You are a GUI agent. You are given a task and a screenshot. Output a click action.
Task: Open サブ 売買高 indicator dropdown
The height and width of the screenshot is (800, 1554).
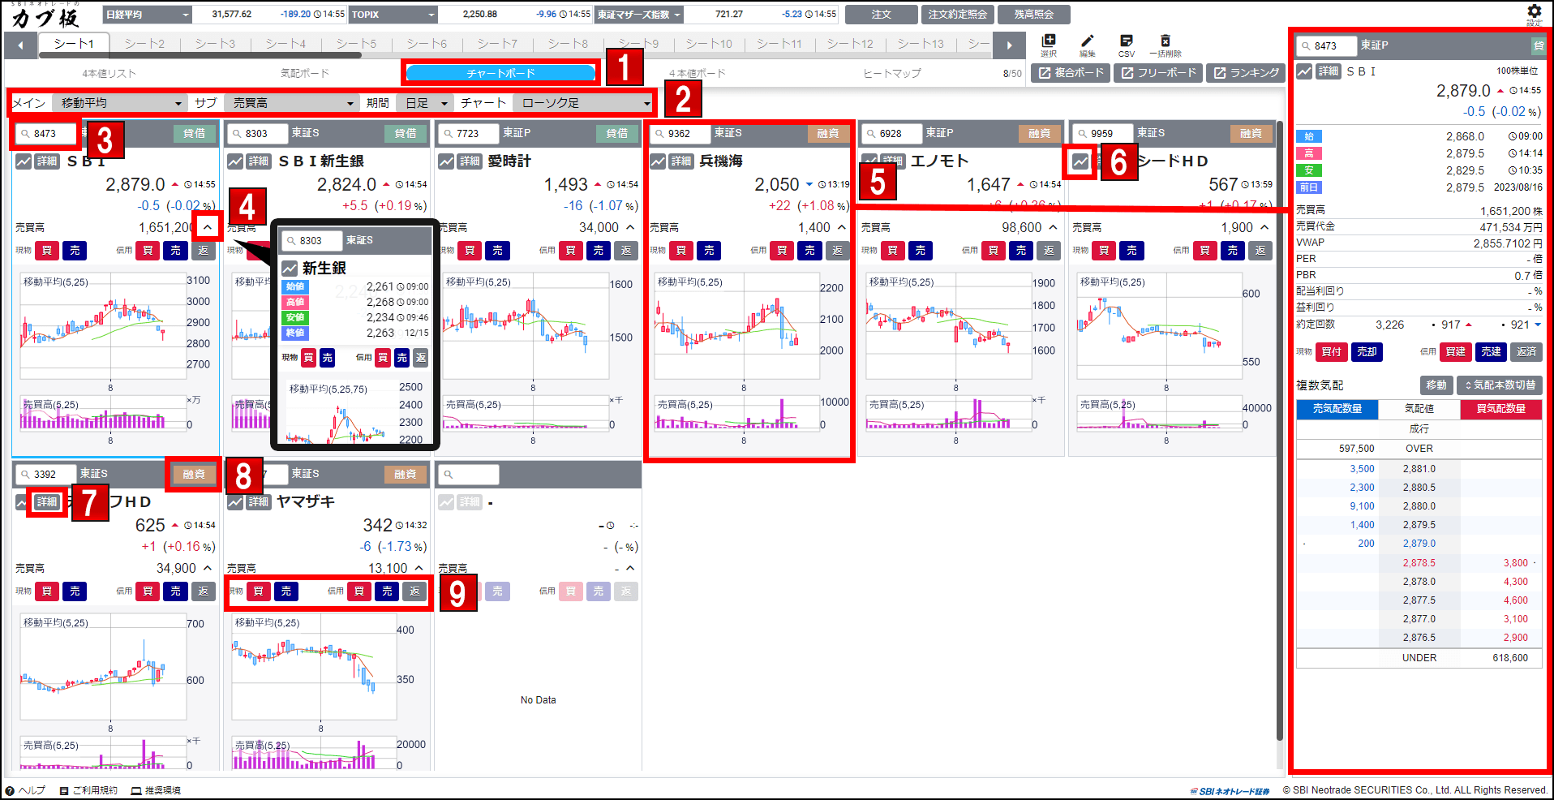[290, 103]
